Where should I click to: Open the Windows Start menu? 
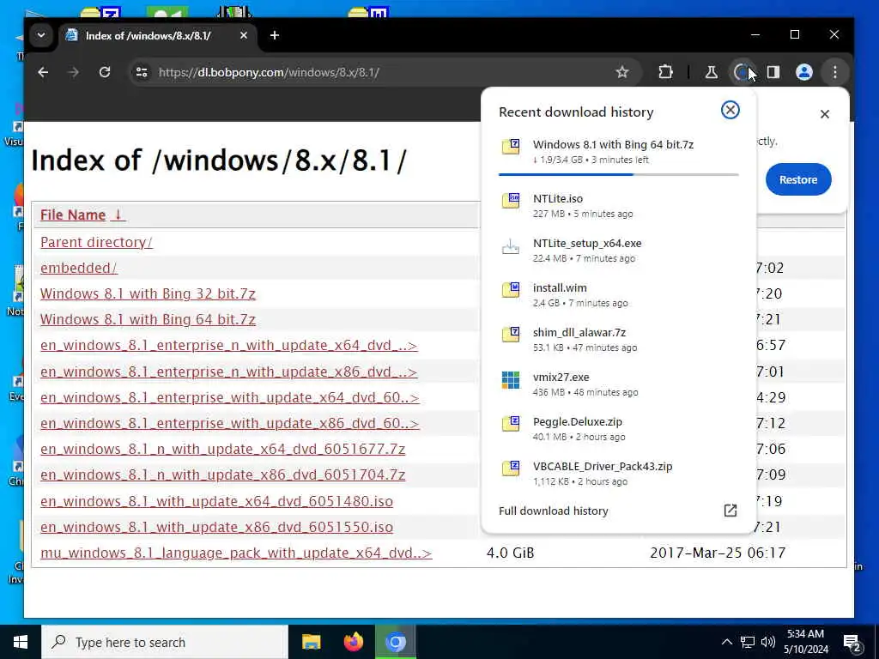21,642
